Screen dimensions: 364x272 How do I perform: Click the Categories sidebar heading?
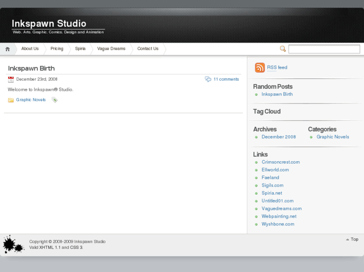point(322,129)
